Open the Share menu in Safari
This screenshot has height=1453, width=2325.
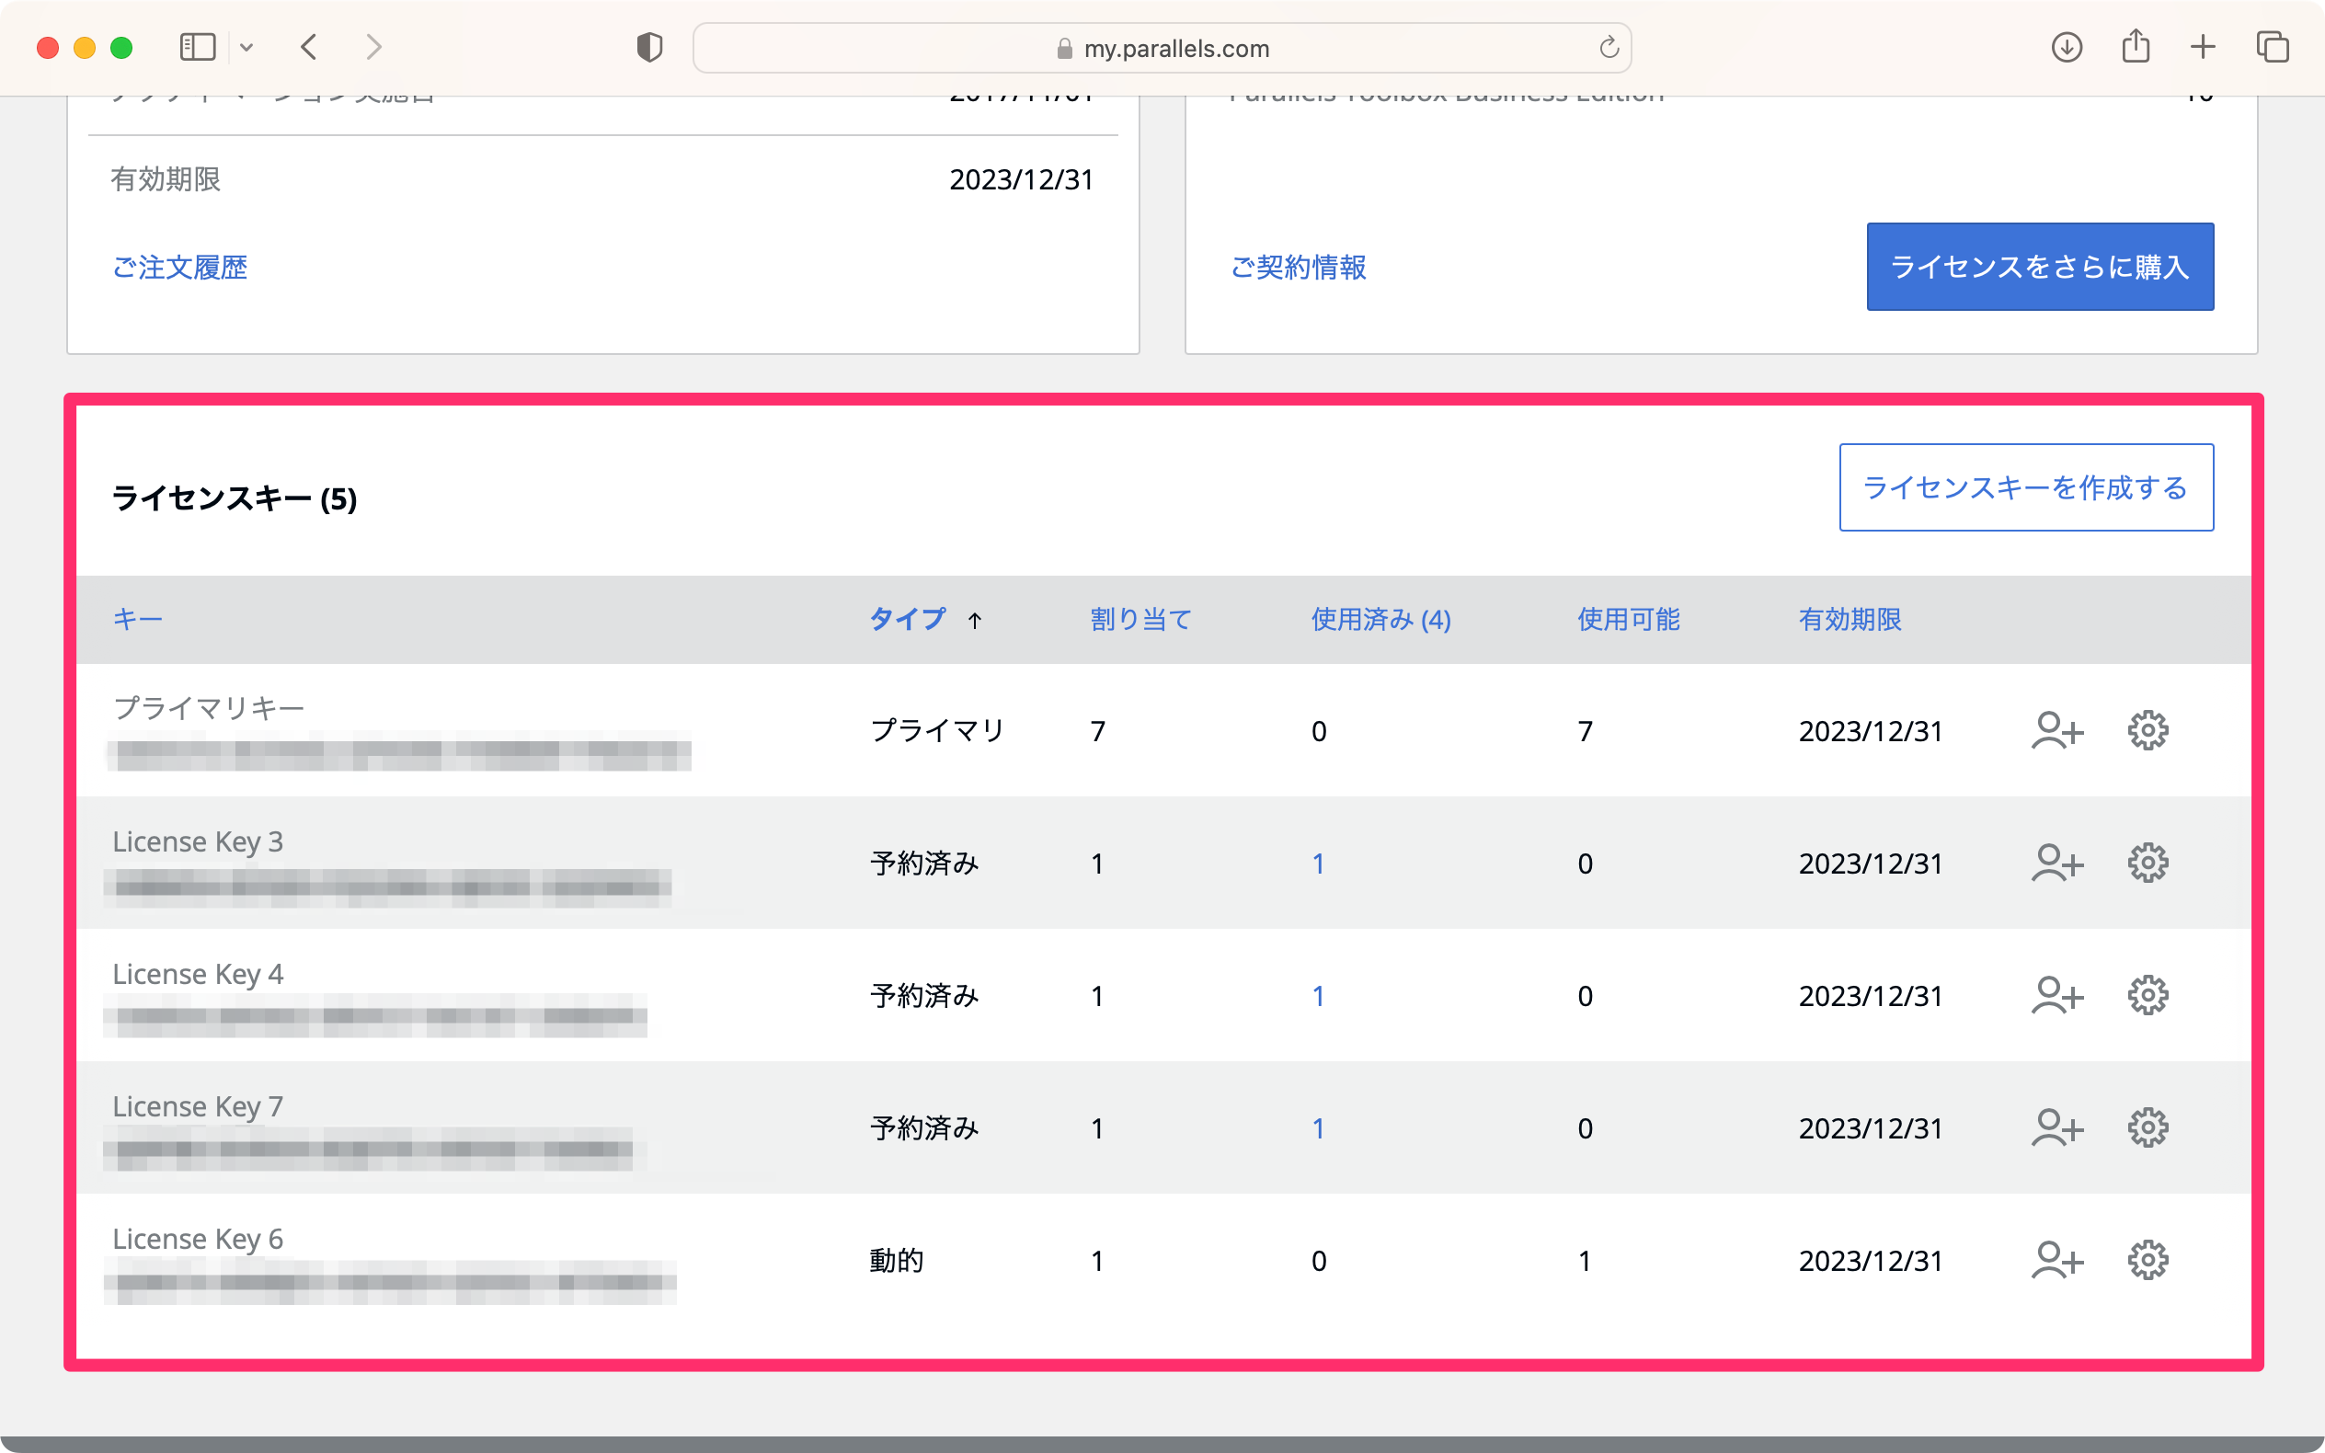[2135, 45]
